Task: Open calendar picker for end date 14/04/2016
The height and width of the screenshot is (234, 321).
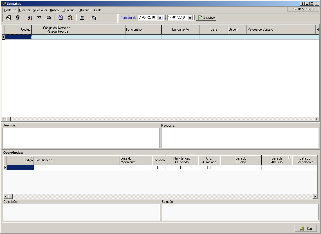Action: [x=190, y=18]
